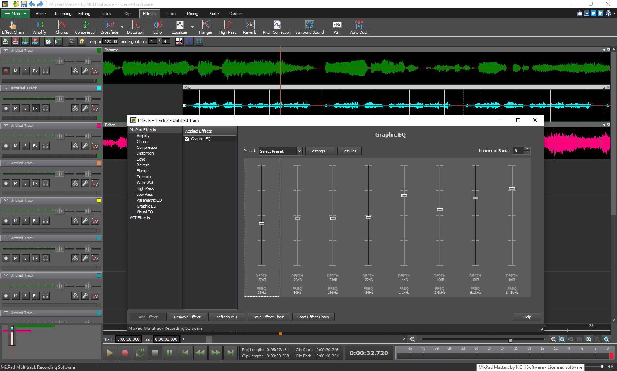This screenshot has height=371, width=617.
Task: Switch to the Mixing tab
Action: pyautogui.click(x=192, y=14)
